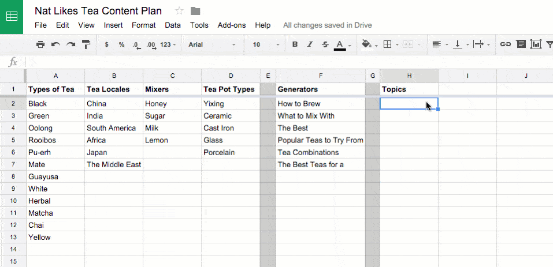Click the Redo arrow icon
The image size is (553, 267).
point(71,44)
